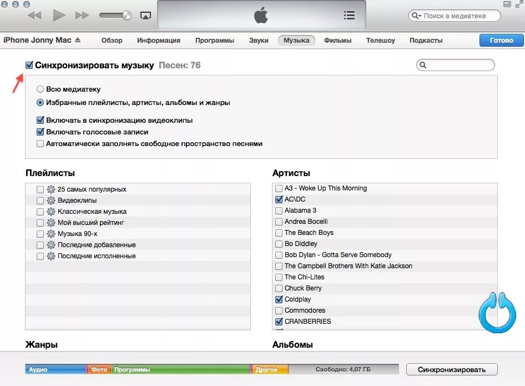525x386 pixels.
Task: Click the Аудио capacity bar segment
Action: 56,369
